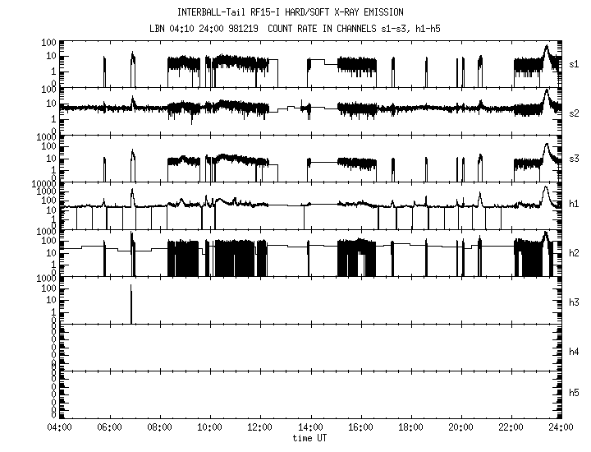Screen dimensions: 591x452
Task: Click the 10:00 time axis tick label
Action: 210,428
